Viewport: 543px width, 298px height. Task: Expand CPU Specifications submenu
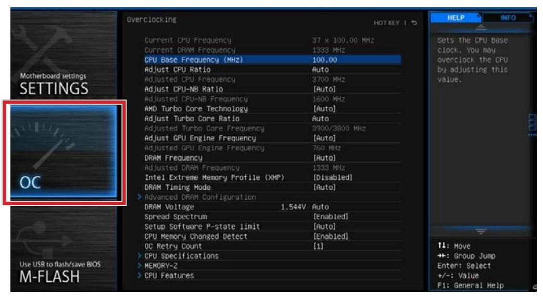178,256
